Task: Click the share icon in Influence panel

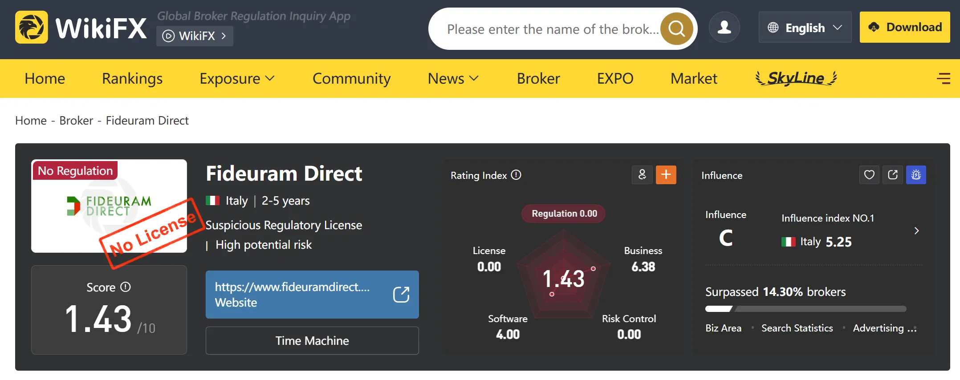Action: (x=893, y=175)
